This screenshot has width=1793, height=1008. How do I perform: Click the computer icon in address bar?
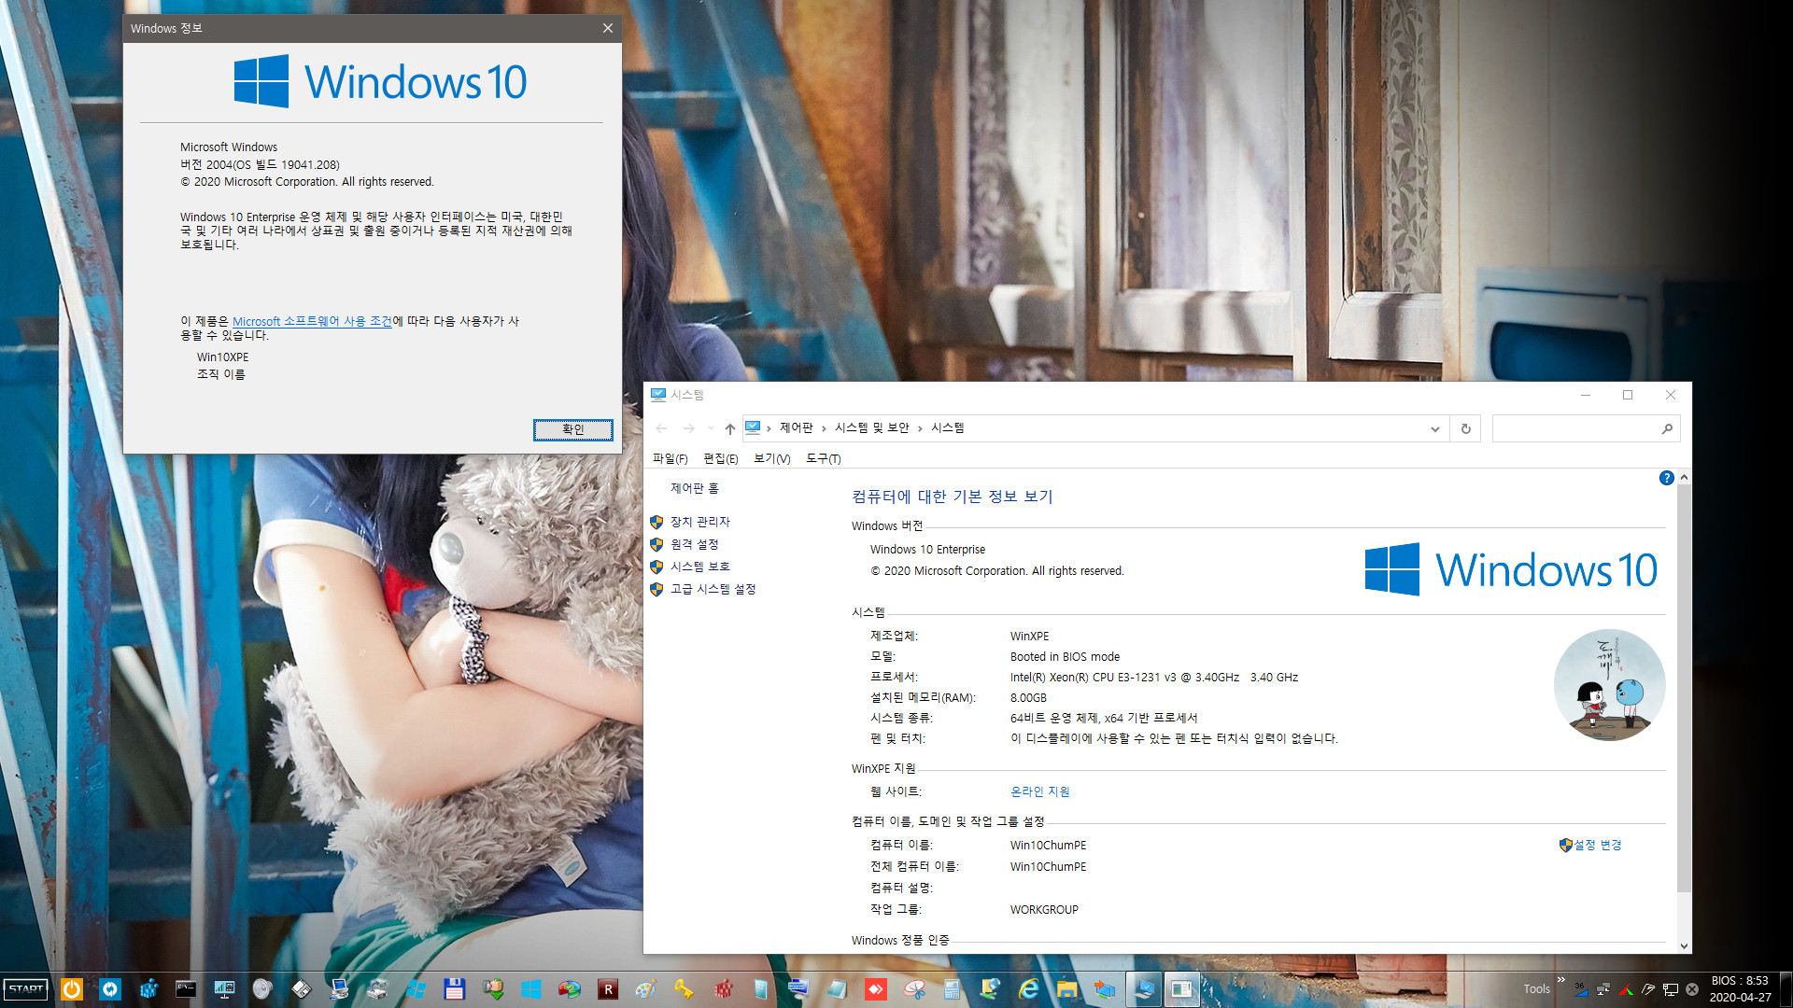point(753,427)
